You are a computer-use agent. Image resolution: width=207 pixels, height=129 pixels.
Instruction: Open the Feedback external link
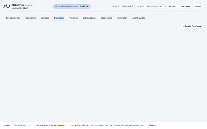(128, 6)
